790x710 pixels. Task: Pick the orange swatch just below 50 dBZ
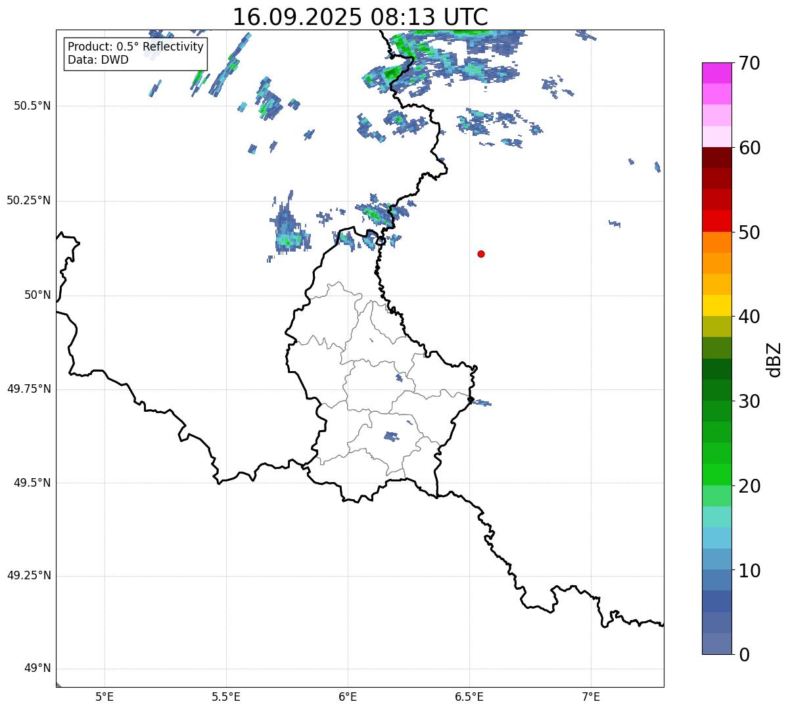[716, 242]
